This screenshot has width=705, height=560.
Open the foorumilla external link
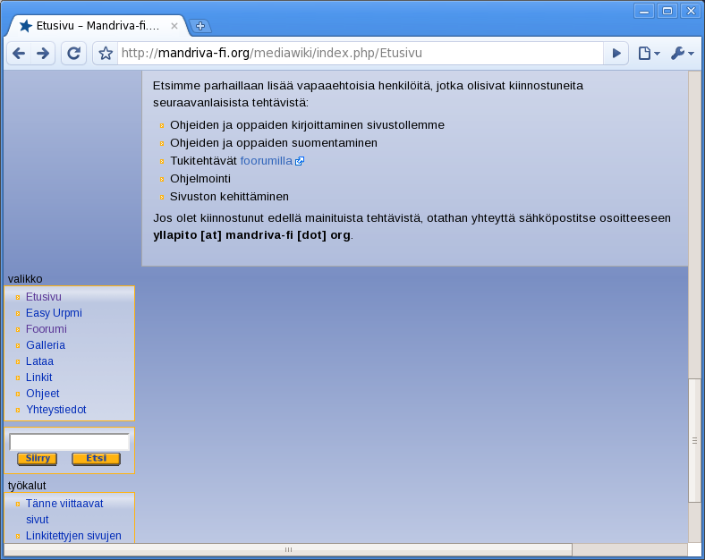click(x=267, y=161)
